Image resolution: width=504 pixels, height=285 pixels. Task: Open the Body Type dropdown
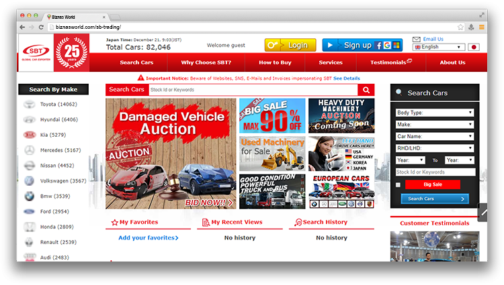click(435, 113)
